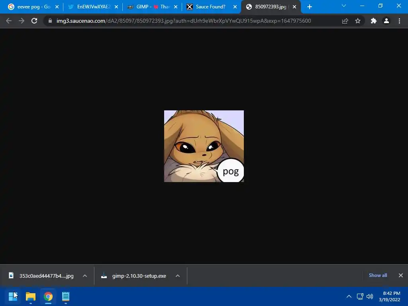Go back to the previous page
The width and height of the screenshot is (408, 306).
point(9,21)
